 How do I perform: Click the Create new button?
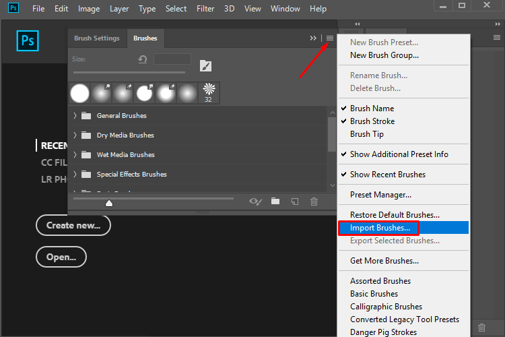pyautogui.click(x=73, y=225)
